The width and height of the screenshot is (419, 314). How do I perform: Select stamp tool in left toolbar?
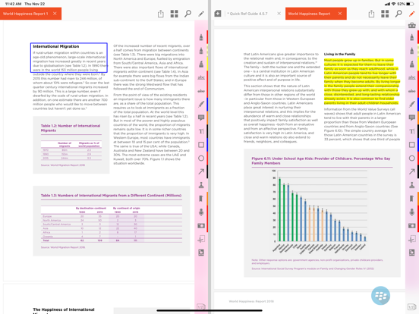tap(201, 185)
